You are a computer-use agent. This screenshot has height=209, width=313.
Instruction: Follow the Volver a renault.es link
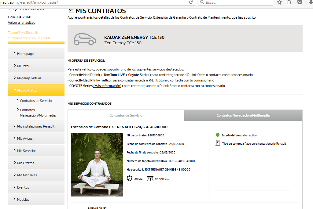coord(22,23)
